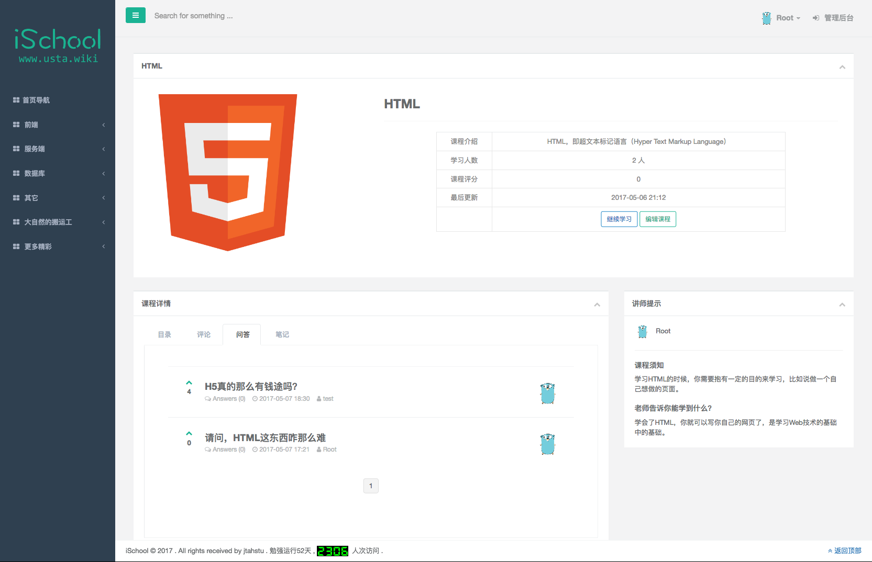This screenshot has width=872, height=562.
Task: Click the clock icon beside 2017-05-07 18:30
Action: (255, 399)
